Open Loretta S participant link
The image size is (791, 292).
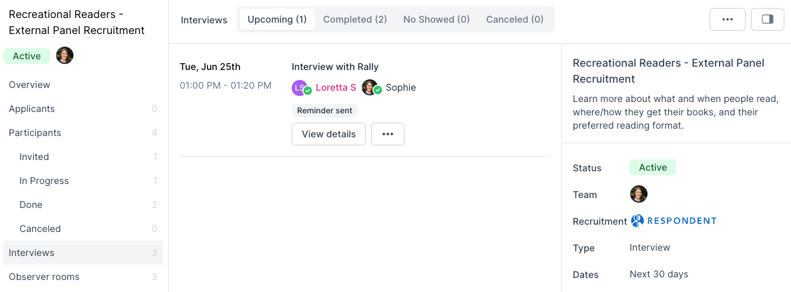336,87
